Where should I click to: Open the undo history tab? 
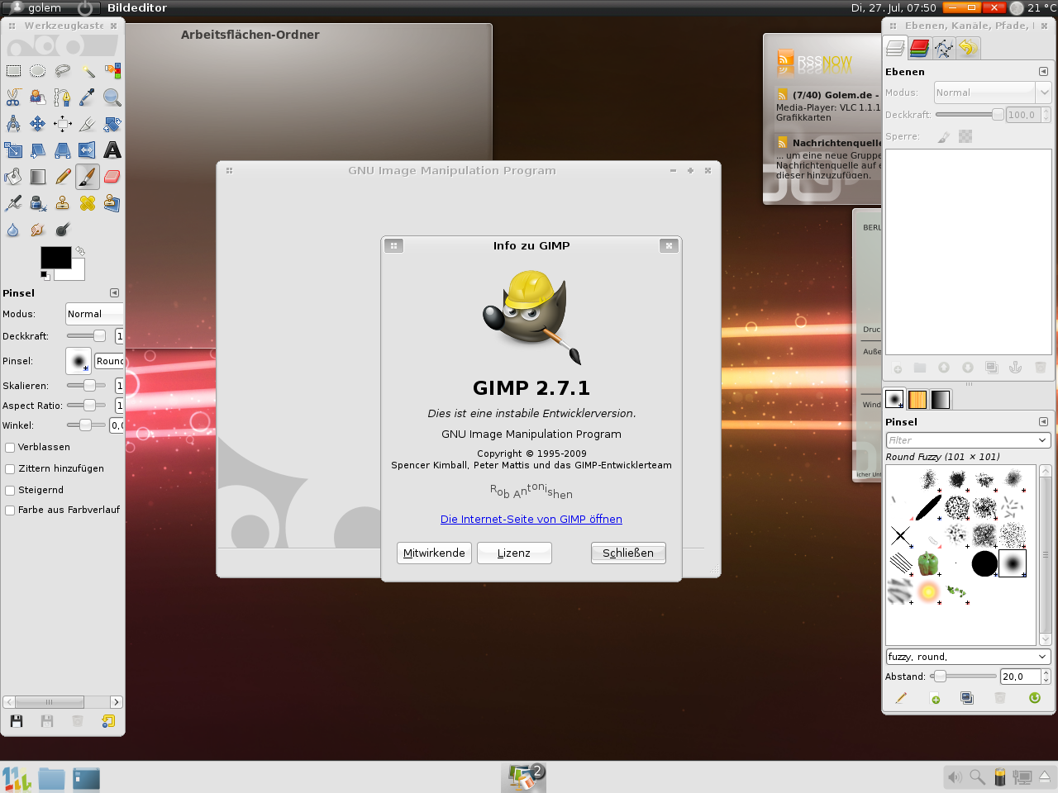967,48
